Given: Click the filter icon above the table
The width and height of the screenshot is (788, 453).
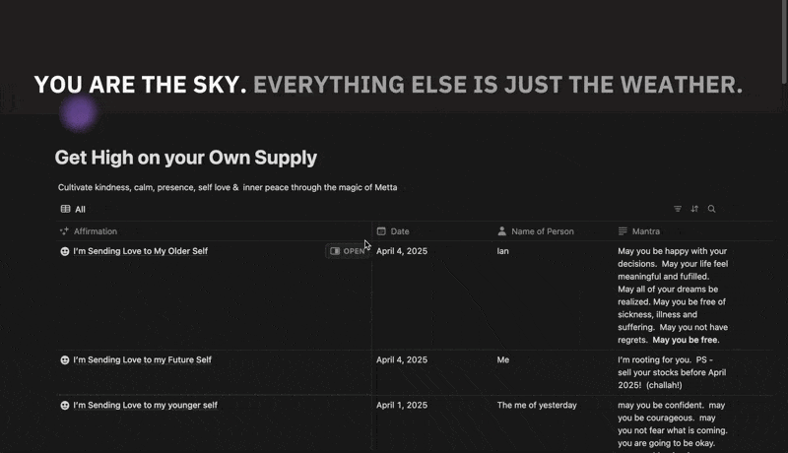Looking at the screenshot, I should coord(678,209).
